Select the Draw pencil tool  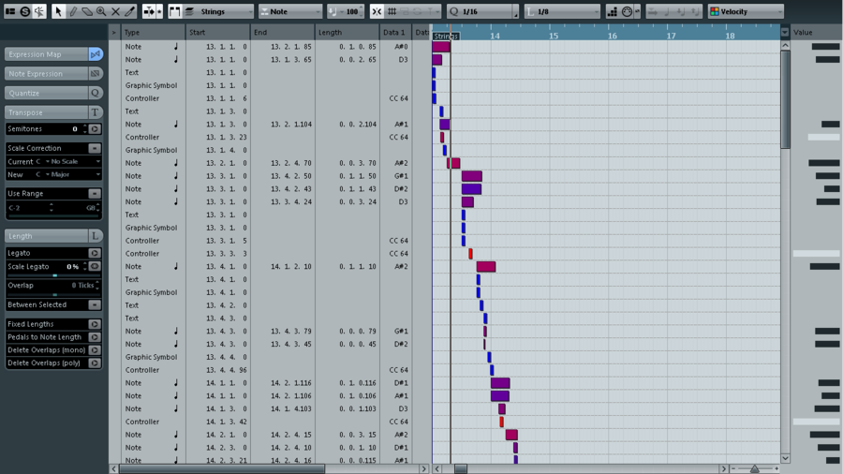(72, 11)
